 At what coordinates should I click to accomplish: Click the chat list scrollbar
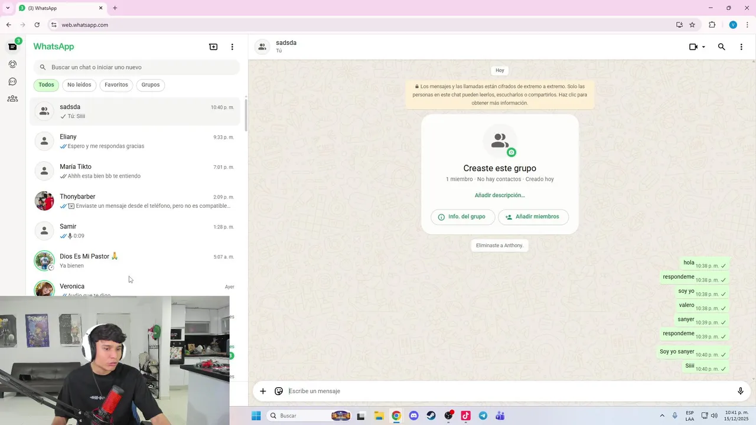pyautogui.click(x=246, y=116)
